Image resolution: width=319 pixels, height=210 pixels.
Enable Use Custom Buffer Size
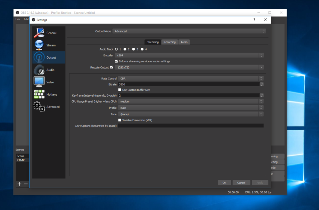click(x=120, y=90)
